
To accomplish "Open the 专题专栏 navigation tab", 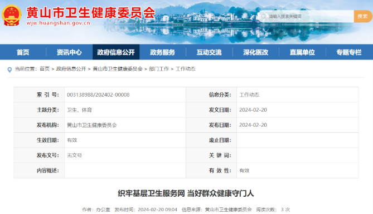I will [349, 52].
